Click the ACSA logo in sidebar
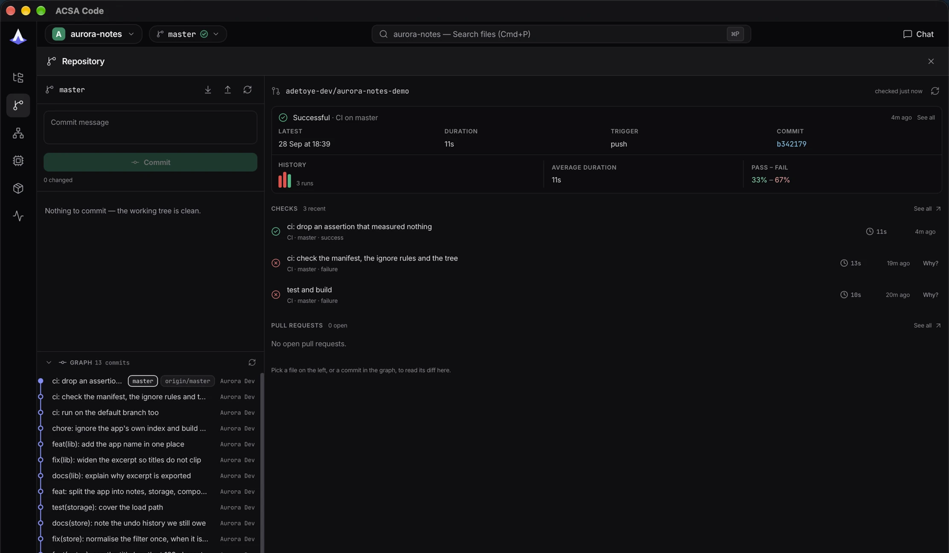 18,36
